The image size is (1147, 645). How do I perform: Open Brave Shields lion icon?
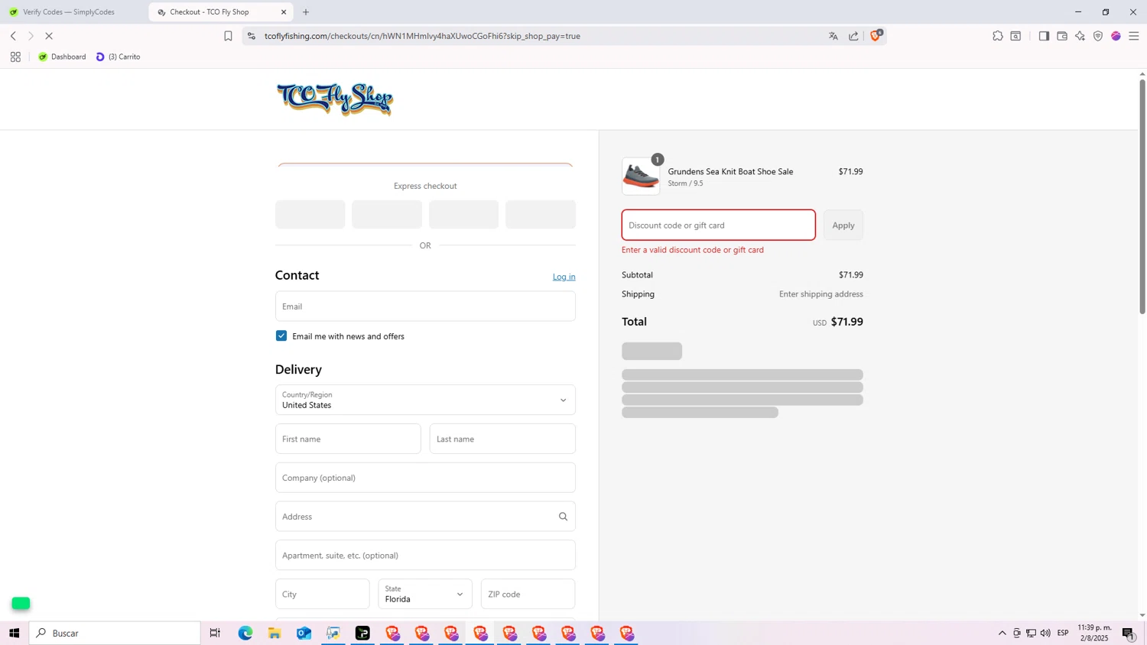[x=876, y=35]
